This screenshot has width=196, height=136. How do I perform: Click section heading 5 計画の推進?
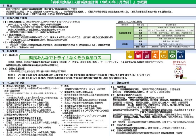pos(120,83)
